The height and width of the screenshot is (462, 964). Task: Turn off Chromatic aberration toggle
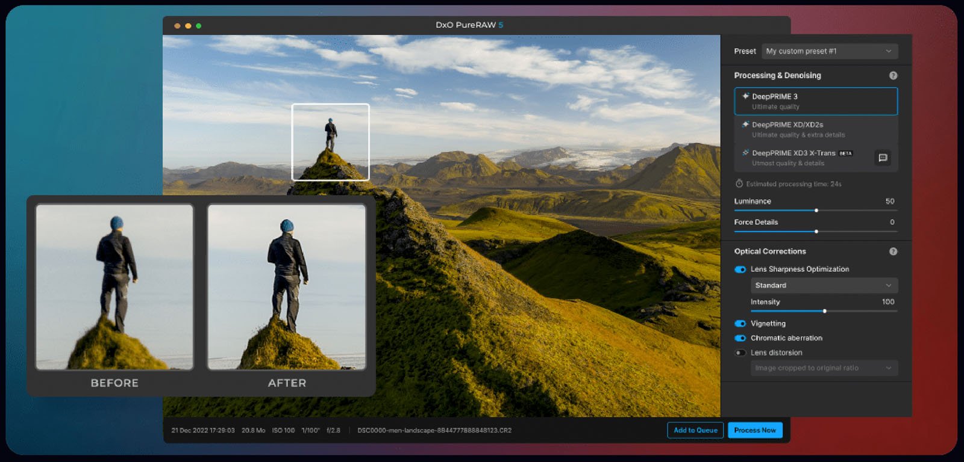point(740,338)
